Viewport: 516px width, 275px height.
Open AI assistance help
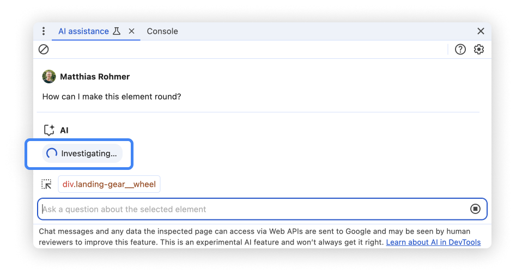pos(460,50)
